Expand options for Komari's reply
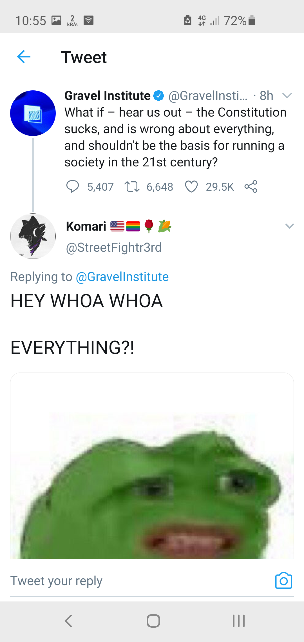304x642 pixels. tap(289, 226)
